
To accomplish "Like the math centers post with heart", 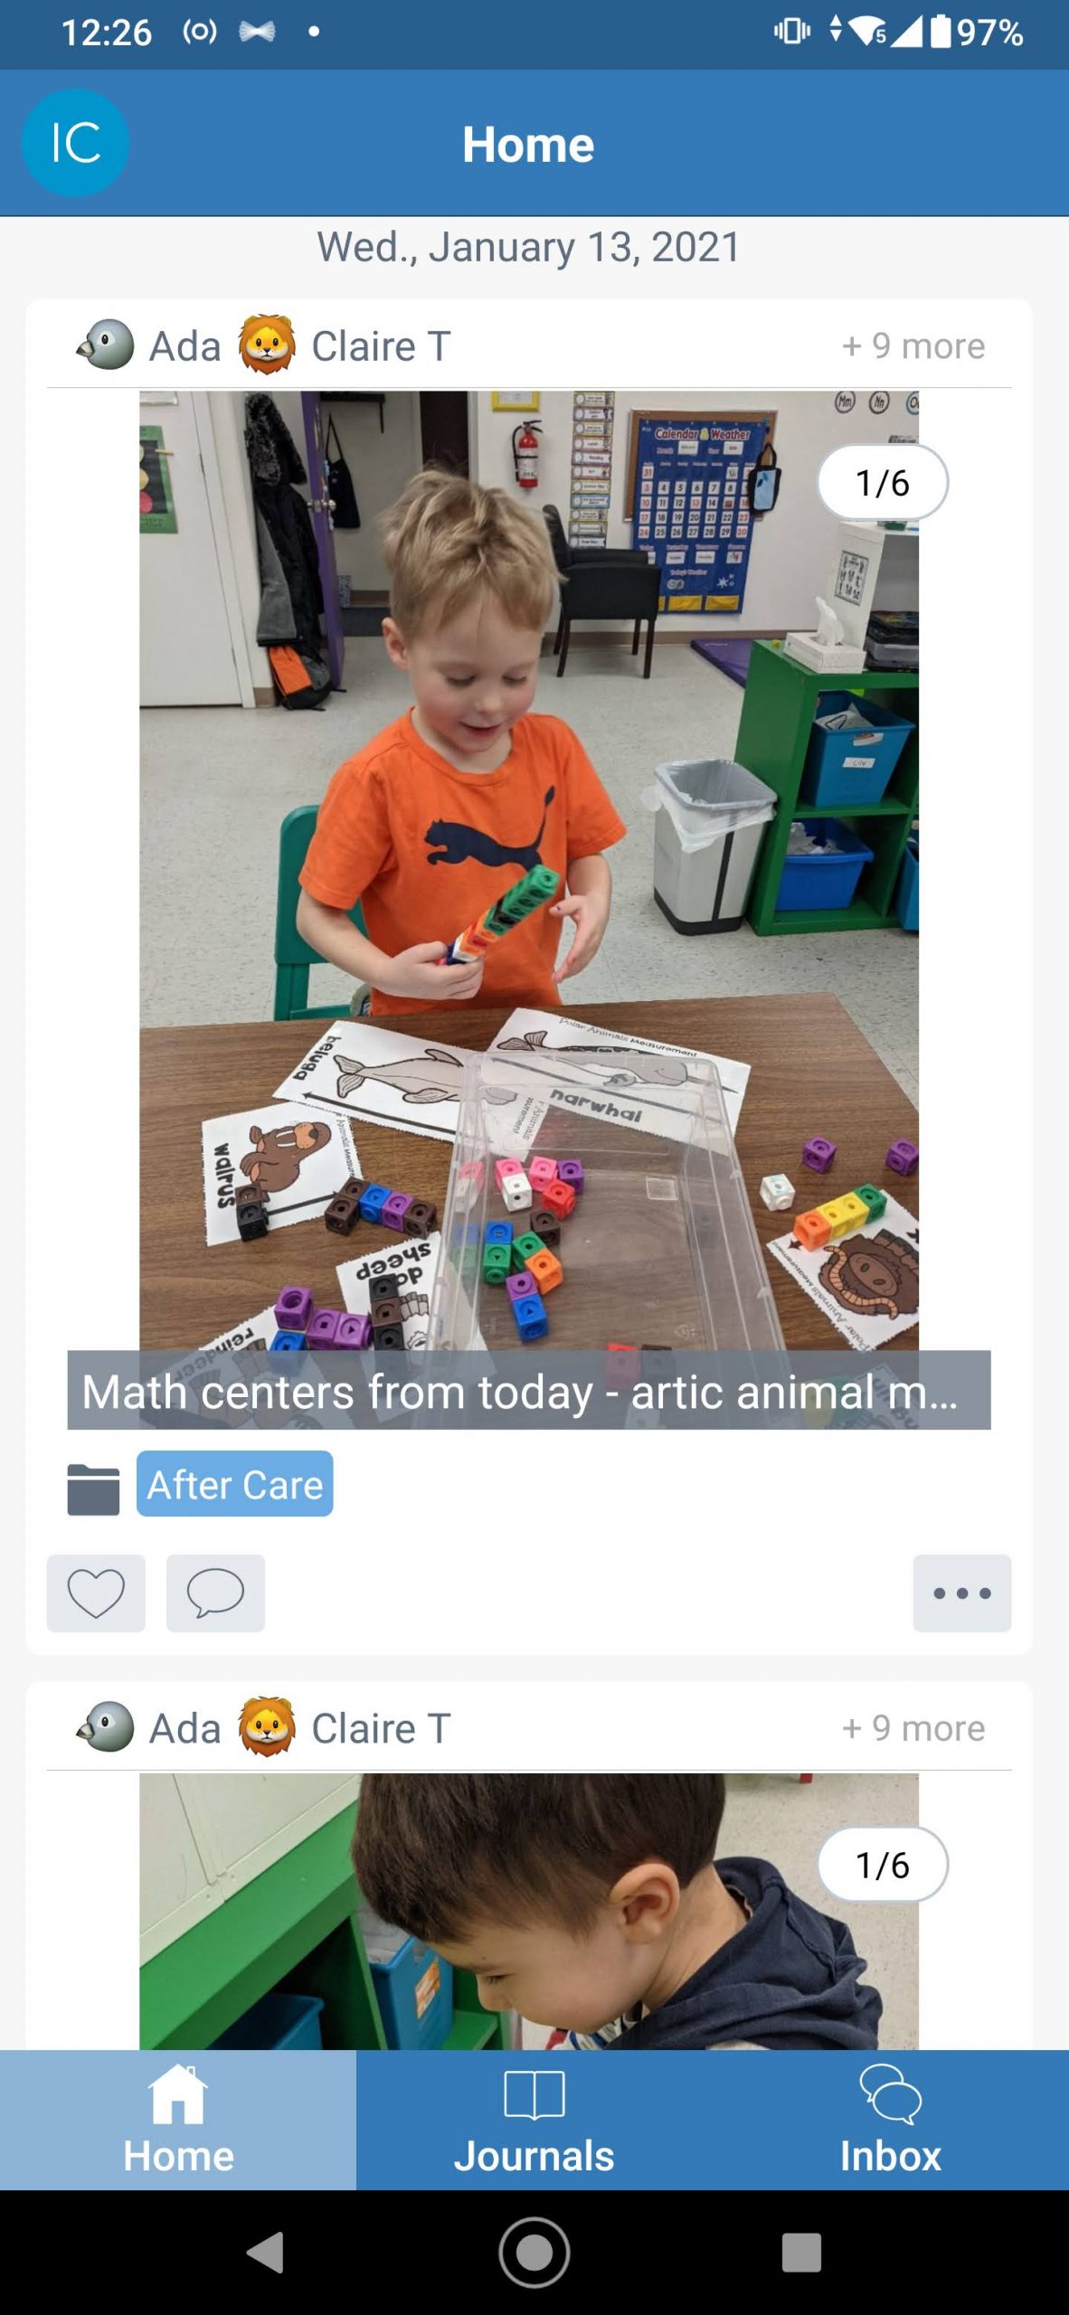I will coord(96,1592).
